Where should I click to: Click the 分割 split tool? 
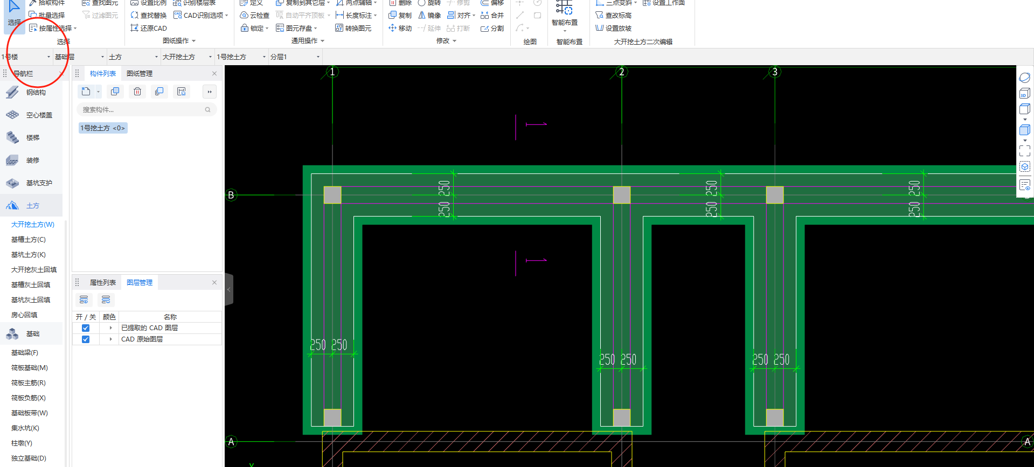(492, 28)
